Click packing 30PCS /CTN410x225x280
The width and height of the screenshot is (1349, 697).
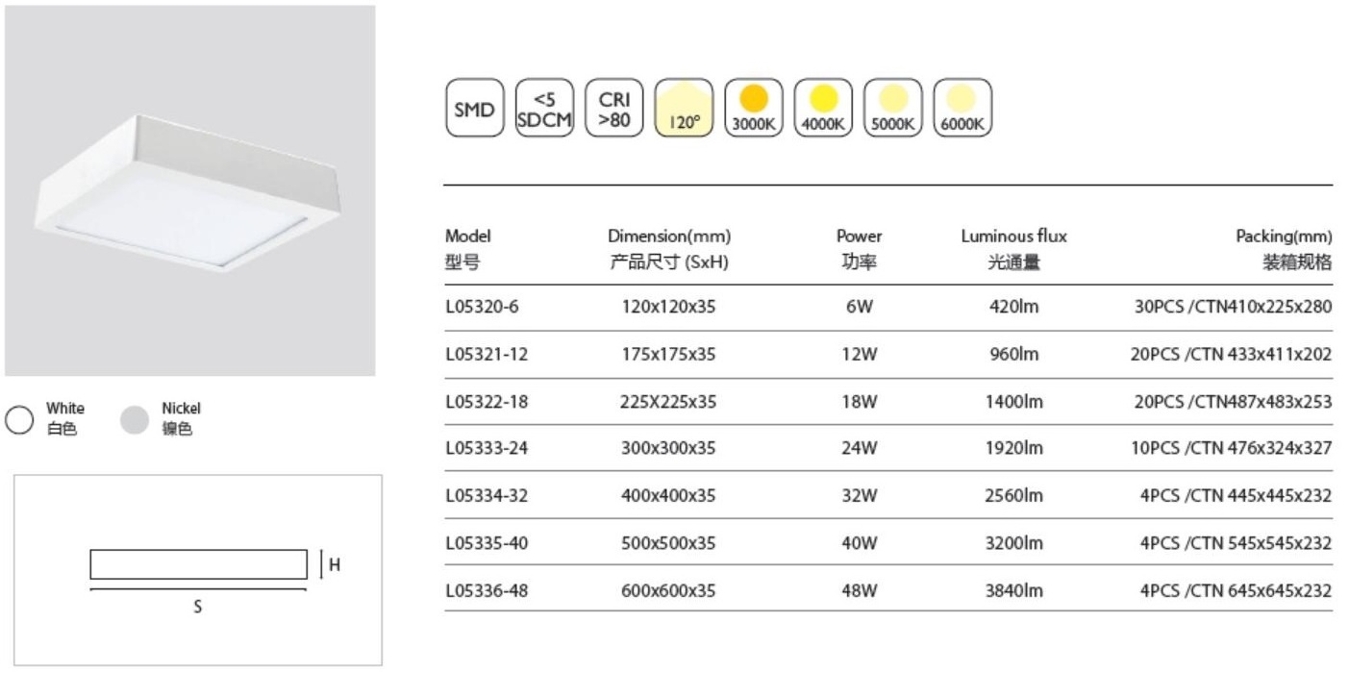pyautogui.click(x=1233, y=308)
